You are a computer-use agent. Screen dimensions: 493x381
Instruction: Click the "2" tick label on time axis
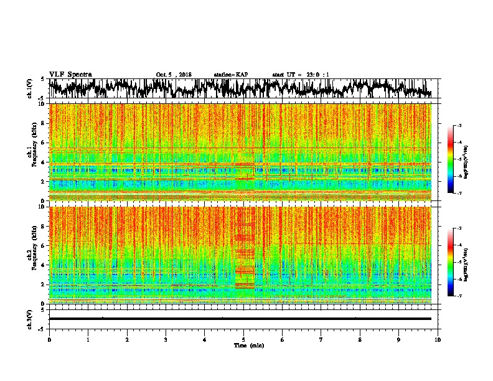pos(127,340)
